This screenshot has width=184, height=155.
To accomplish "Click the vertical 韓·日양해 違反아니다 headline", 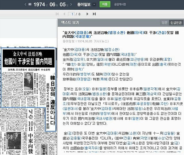I will coord(53,100).
